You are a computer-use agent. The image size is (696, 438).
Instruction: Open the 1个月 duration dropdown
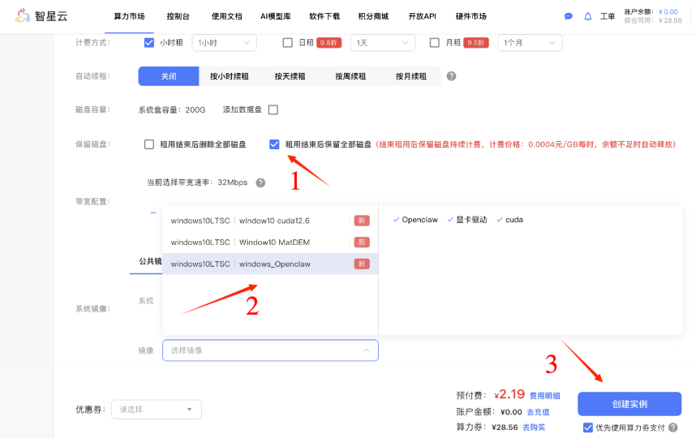pos(531,43)
